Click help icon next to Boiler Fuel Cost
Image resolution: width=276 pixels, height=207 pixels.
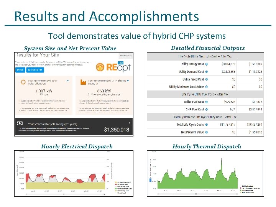click(x=207, y=102)
